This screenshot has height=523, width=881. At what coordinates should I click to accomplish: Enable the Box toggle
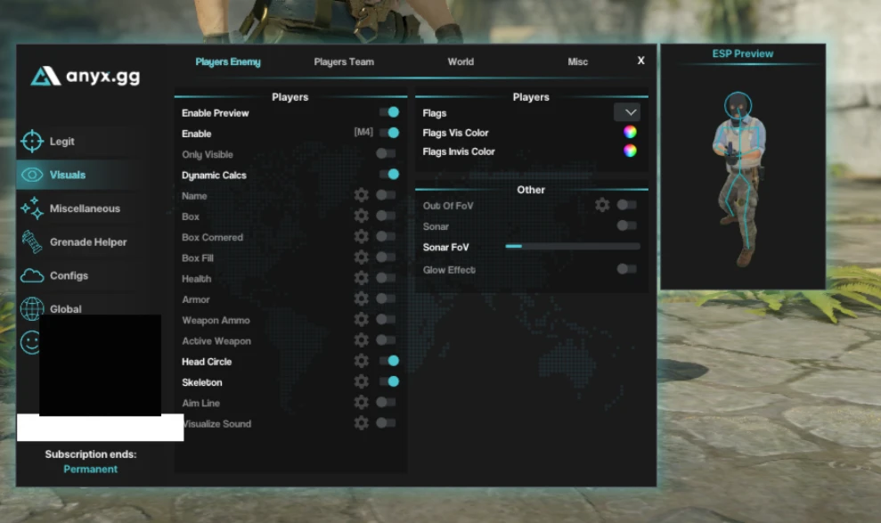pos(386,216)
